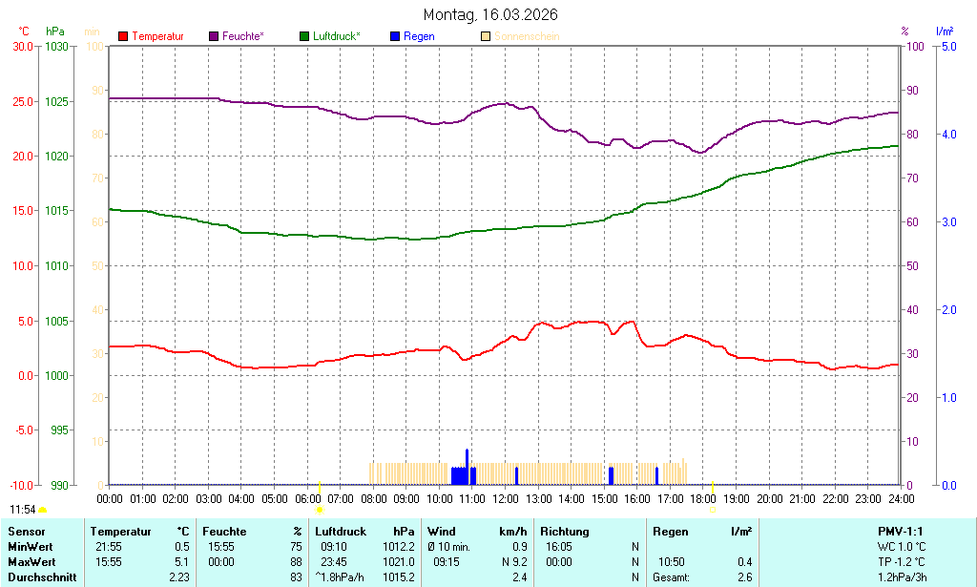Screen dimensions: 977x587
Task: Click the blue Regen legend square
Action: point(395,36)
